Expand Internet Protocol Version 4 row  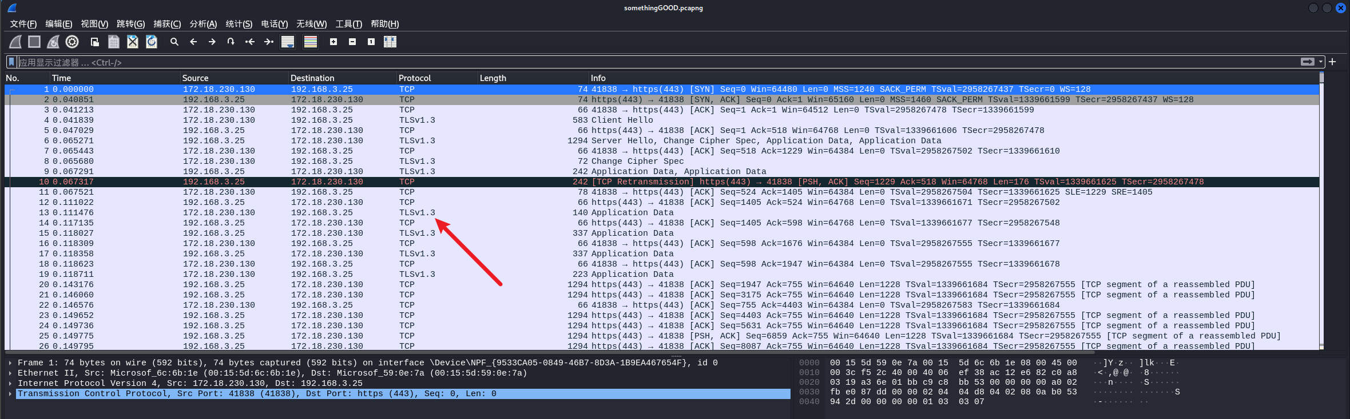[10, 384]
